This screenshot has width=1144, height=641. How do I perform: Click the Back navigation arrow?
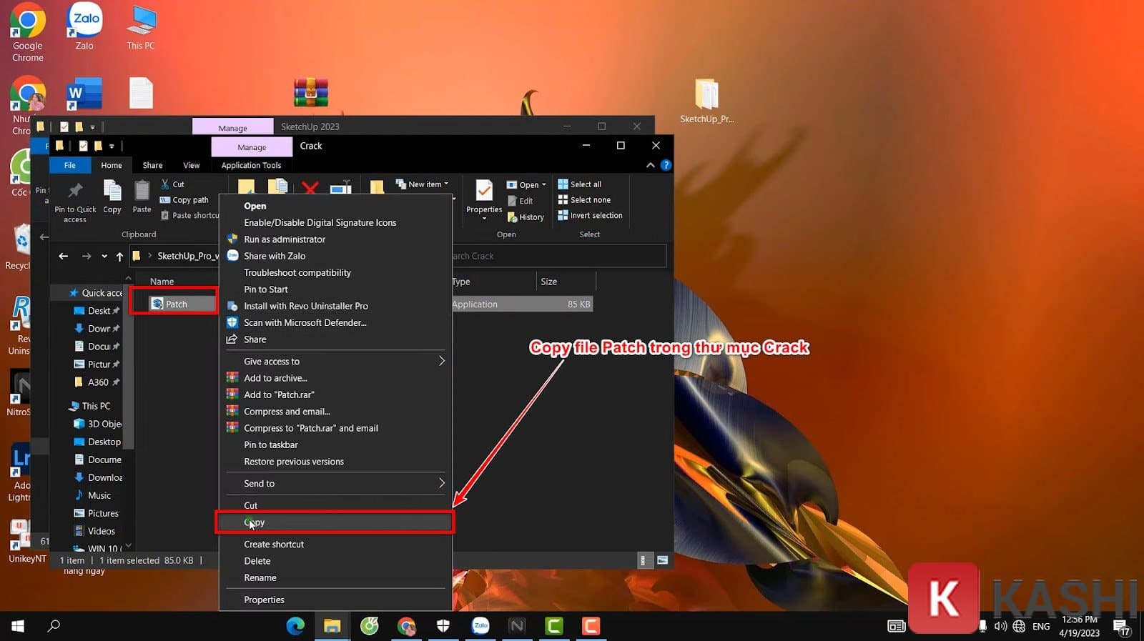pos(64,256)
